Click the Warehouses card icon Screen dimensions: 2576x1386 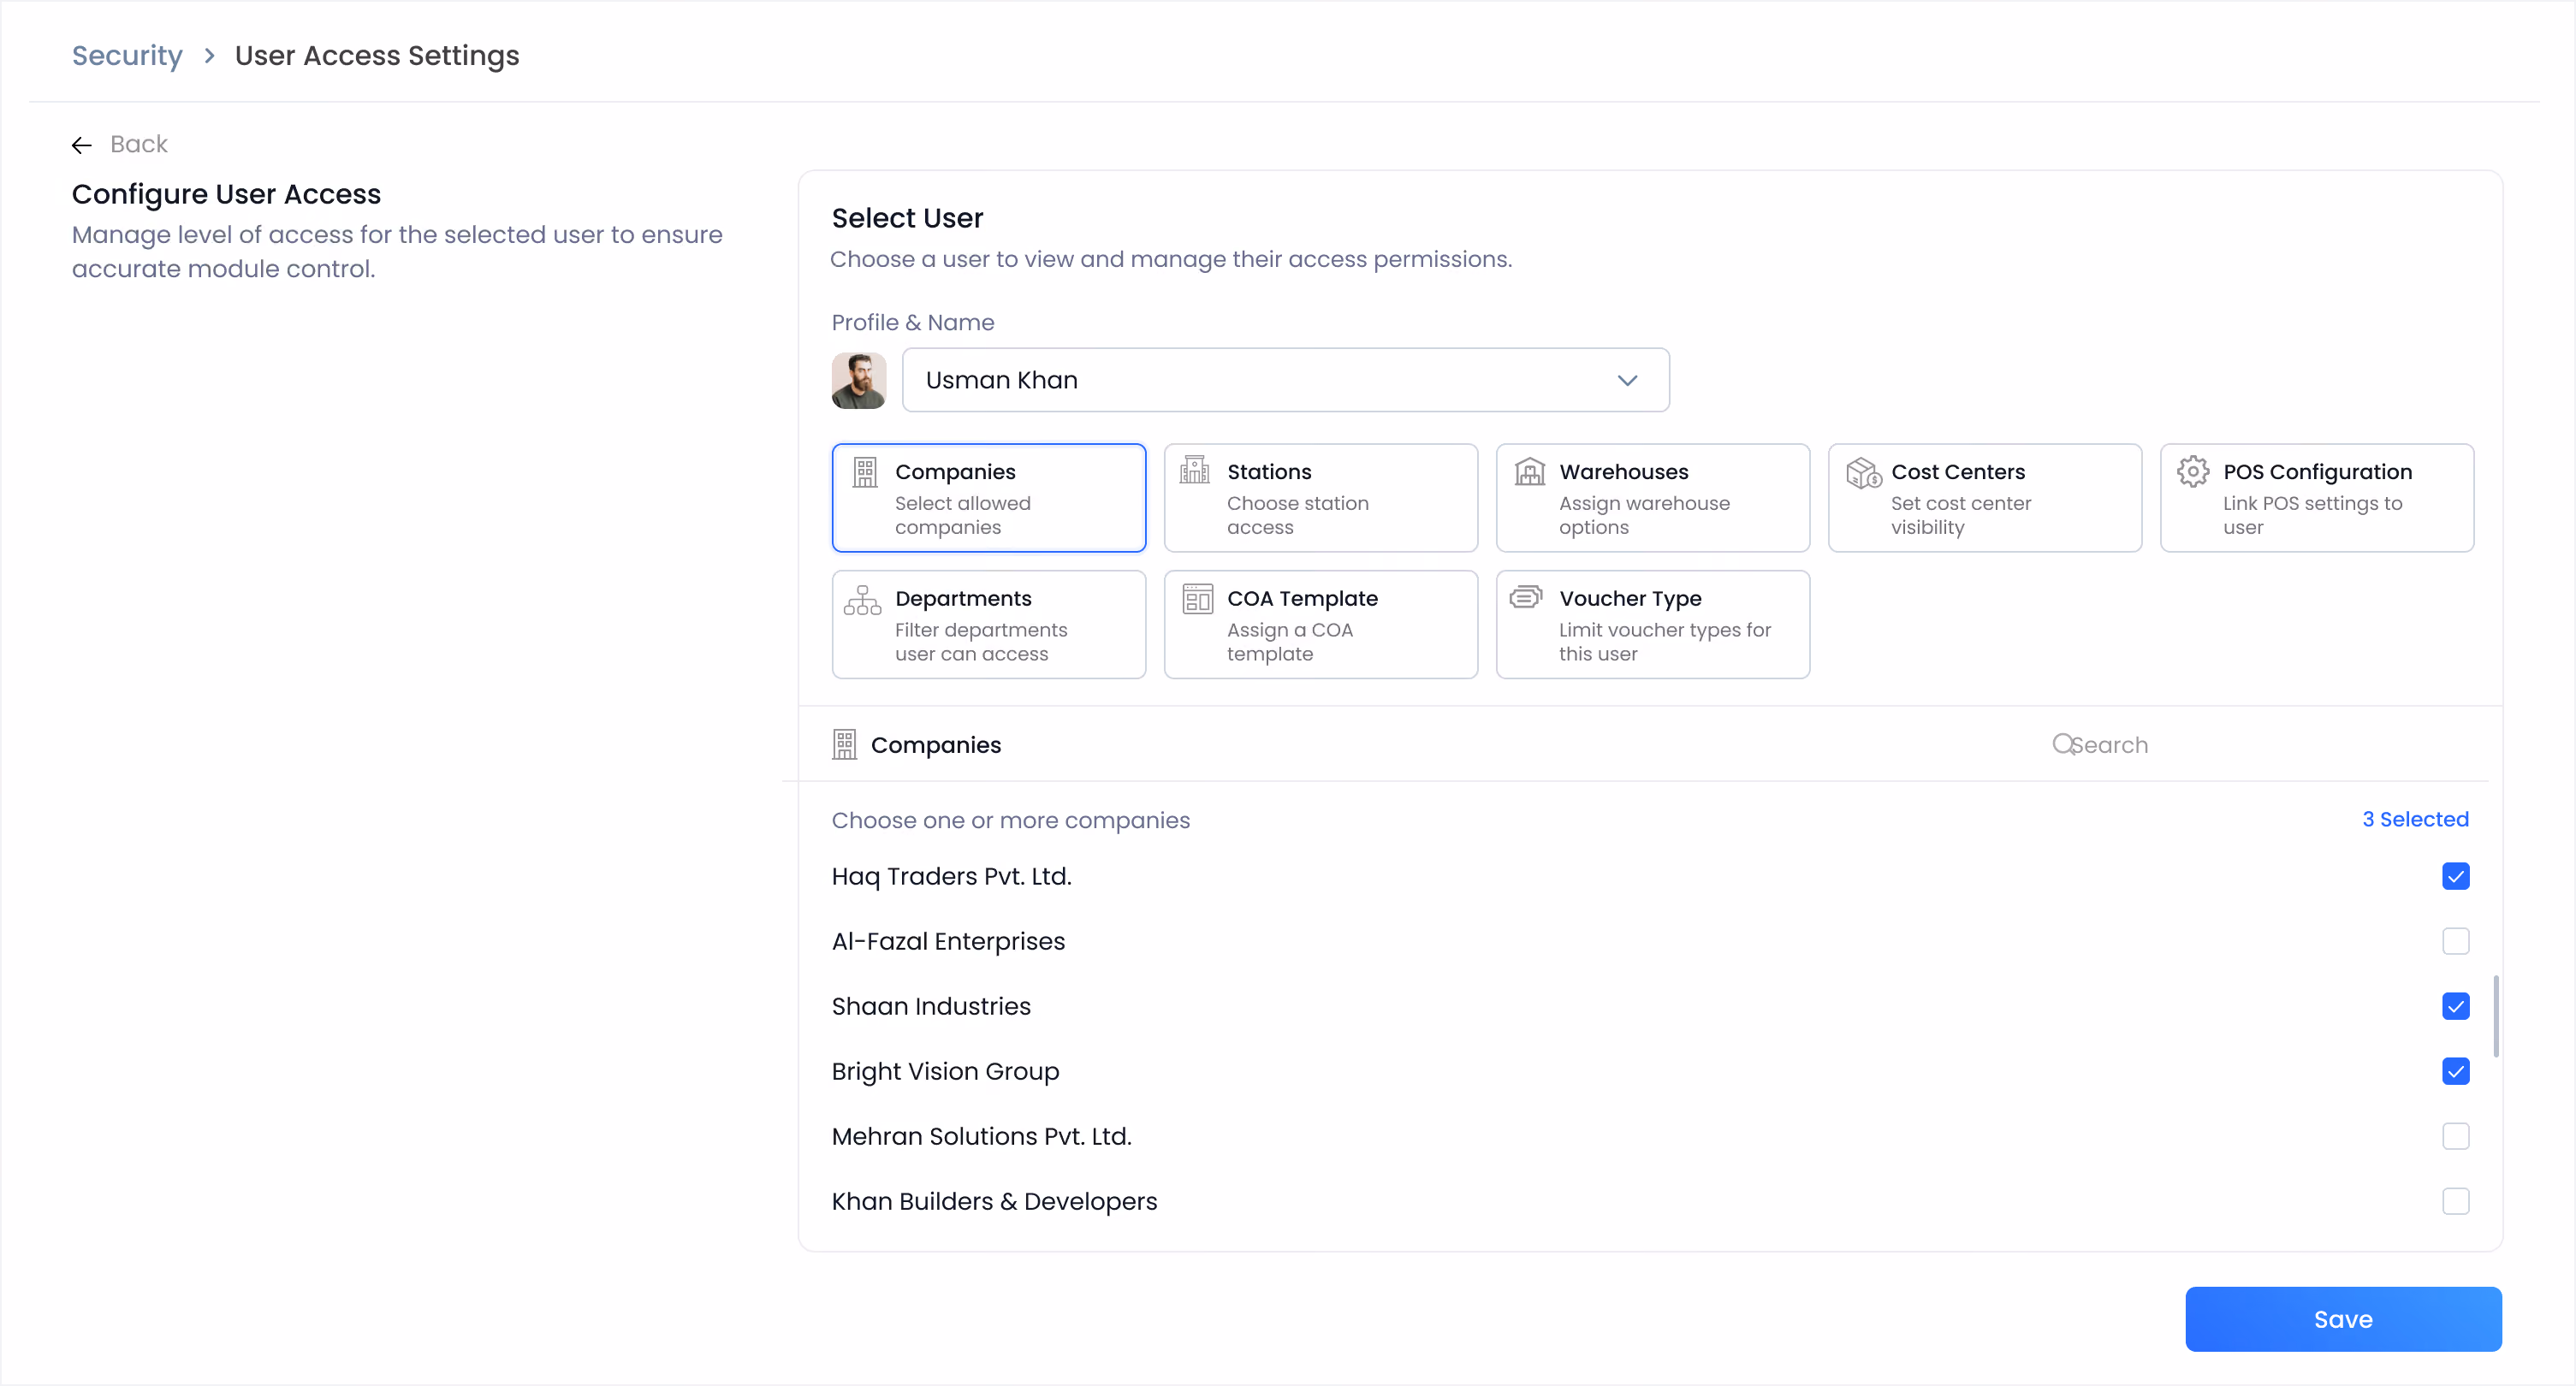click(1529, 471)
